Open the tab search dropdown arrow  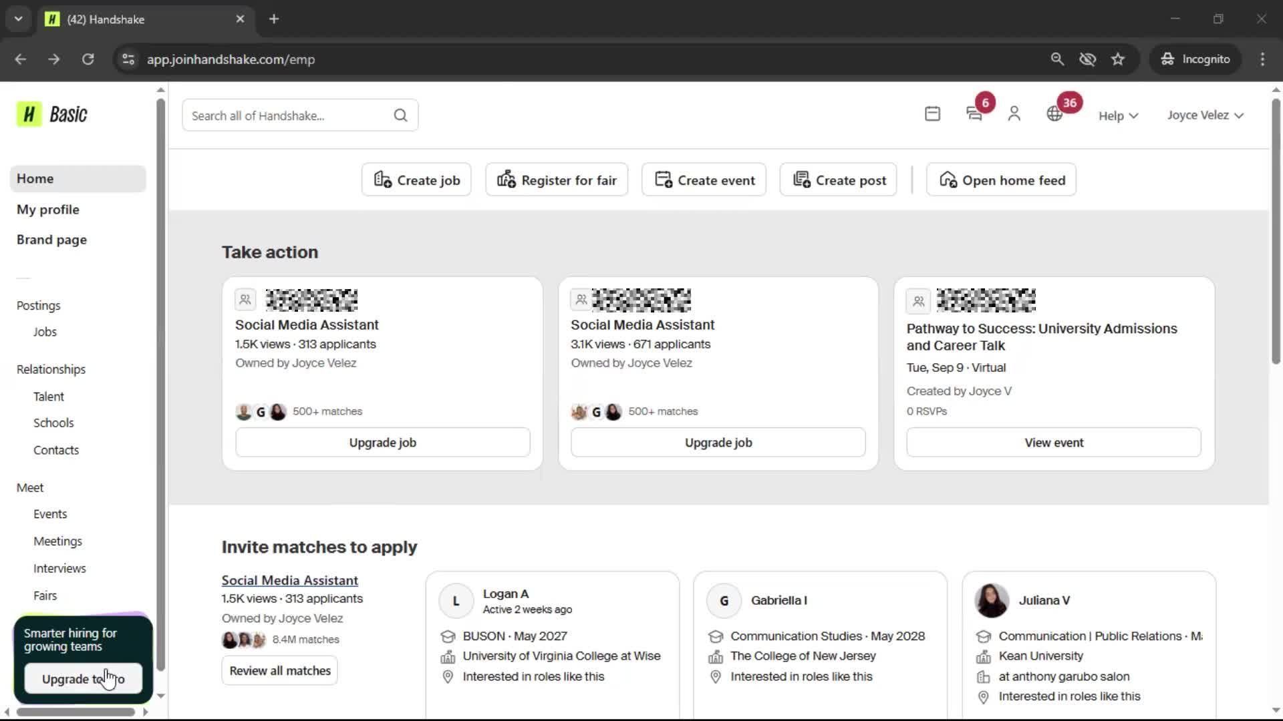point(19,19)
